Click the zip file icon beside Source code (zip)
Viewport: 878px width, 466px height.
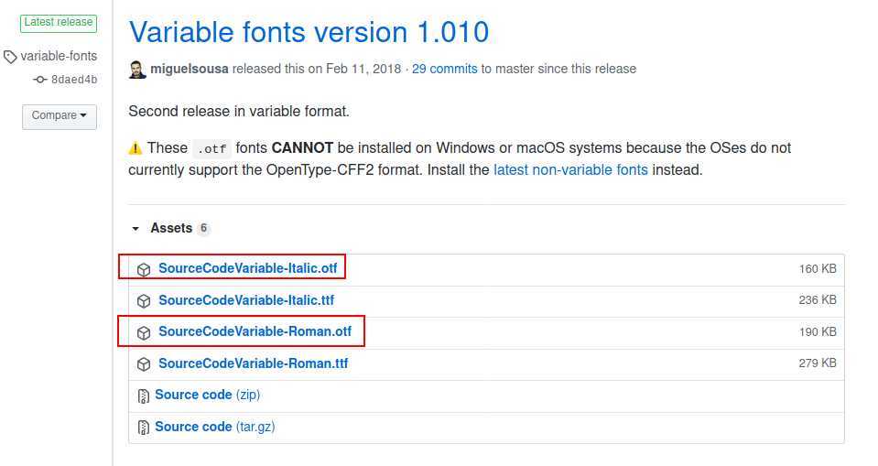(x=144, y=396)
